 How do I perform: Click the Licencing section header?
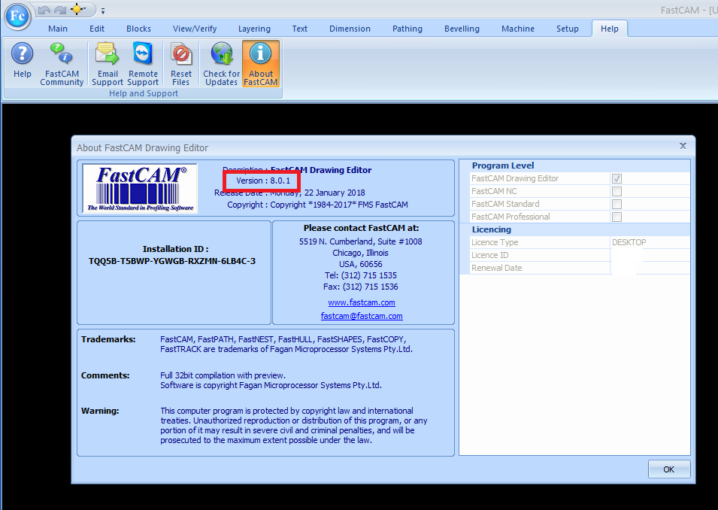[x=492, y=229]
